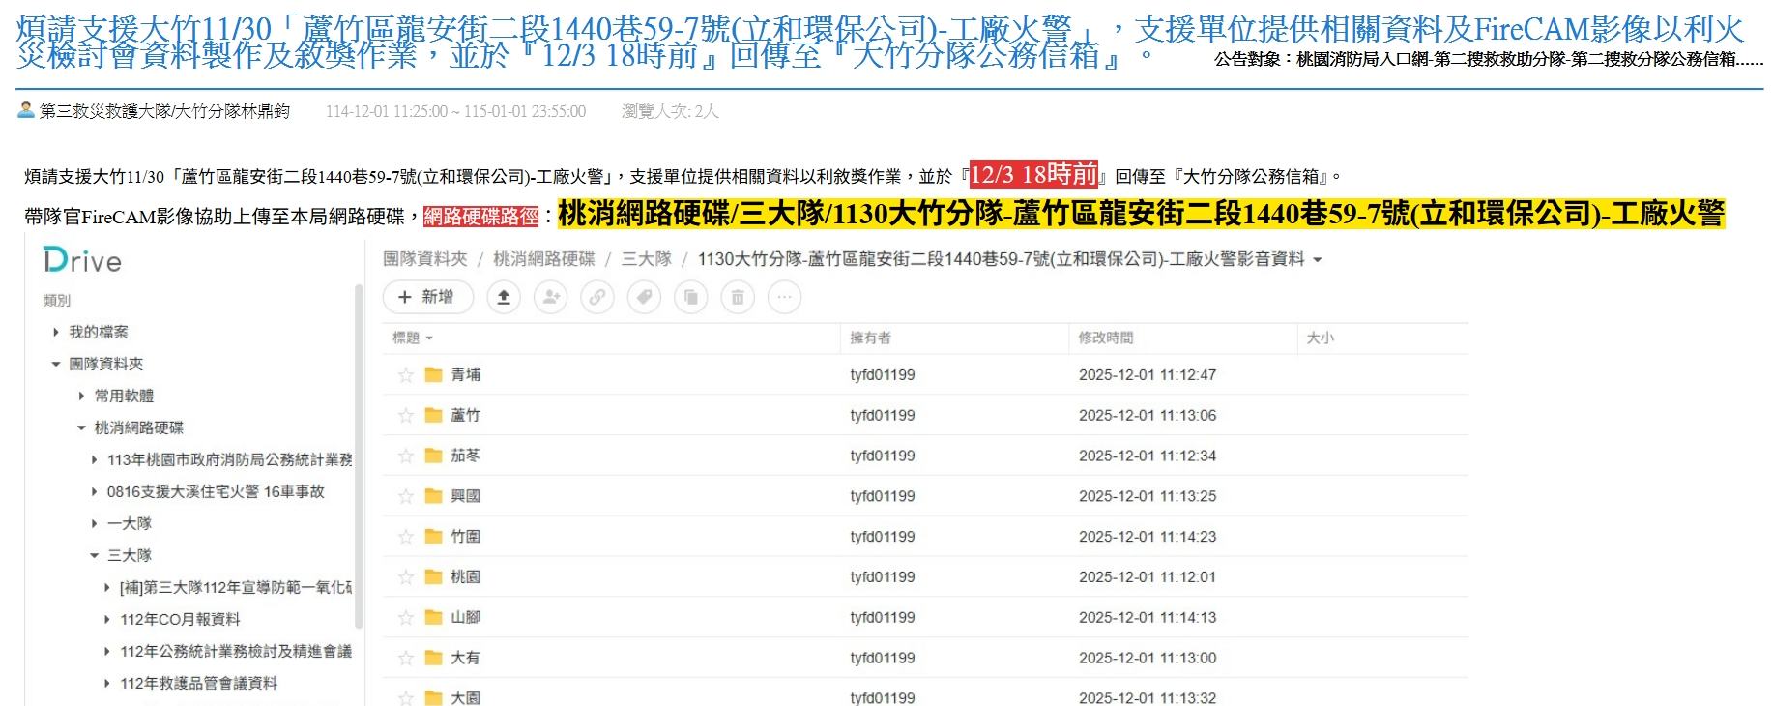
Task: Click the duplicate copy icon
Action: (690, 297)
